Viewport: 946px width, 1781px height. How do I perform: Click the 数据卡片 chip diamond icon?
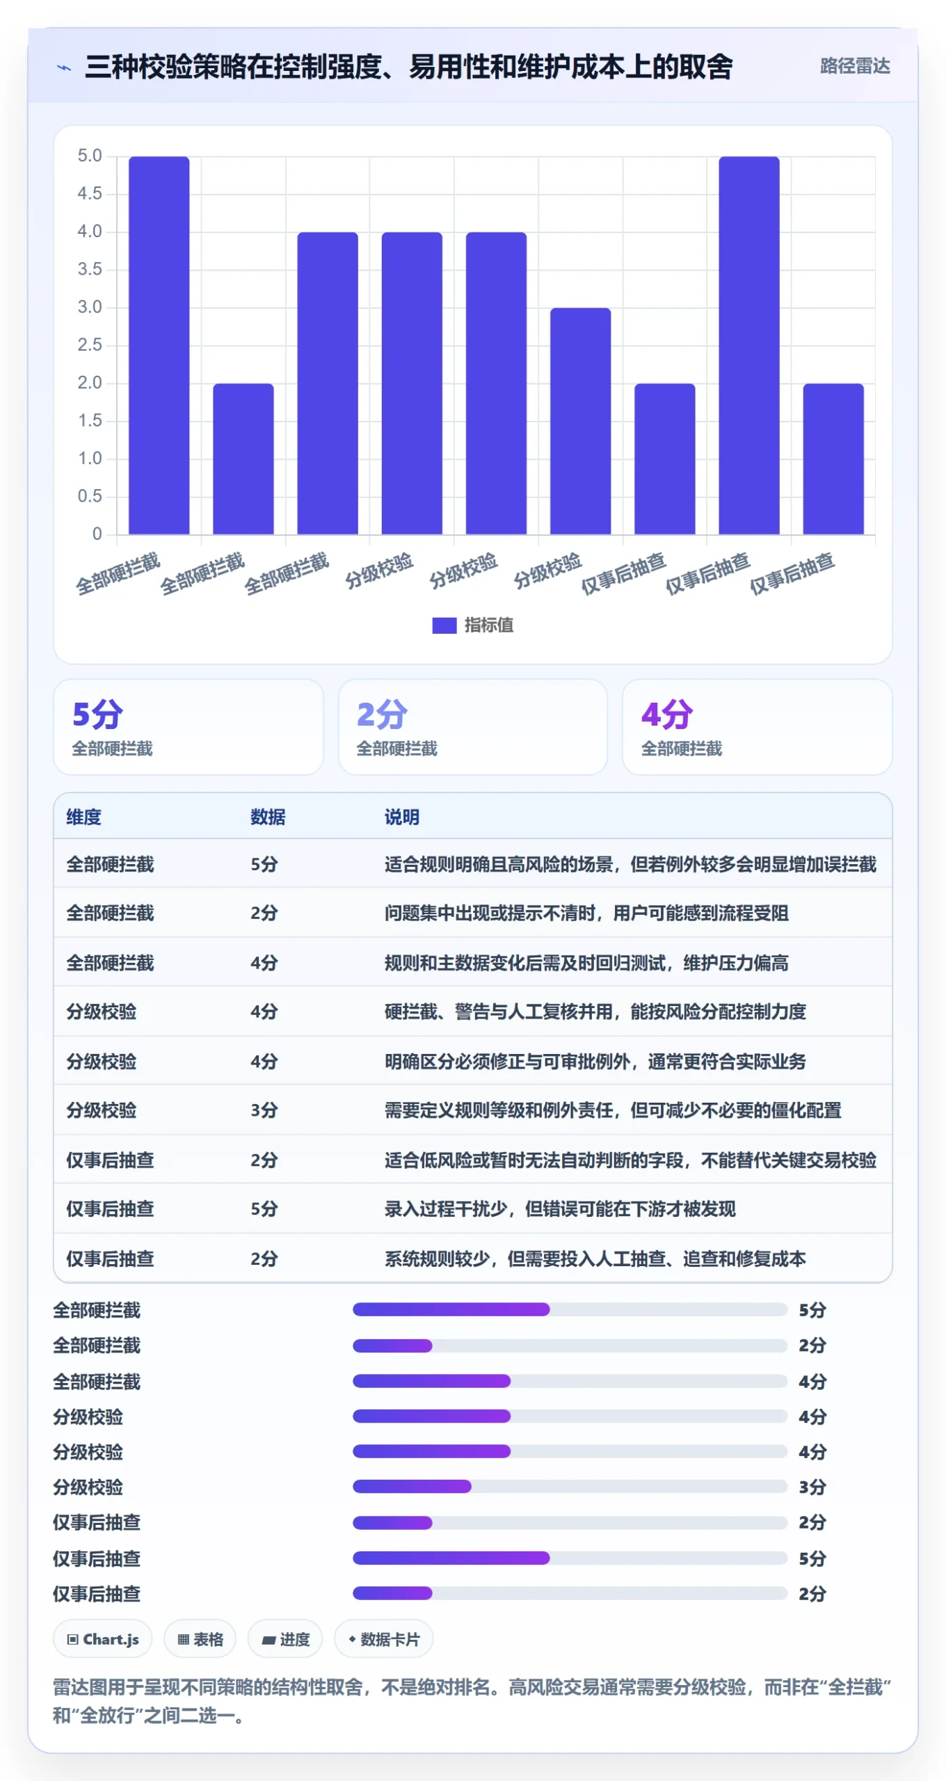click(353, 1639)
